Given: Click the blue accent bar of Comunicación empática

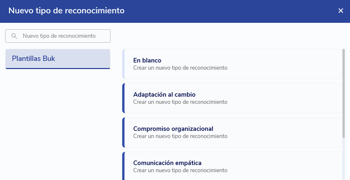Looking at the screenshot, I should pos(124,166).
